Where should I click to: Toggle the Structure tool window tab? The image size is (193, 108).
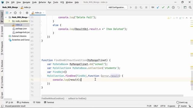[x=2, y=66]
